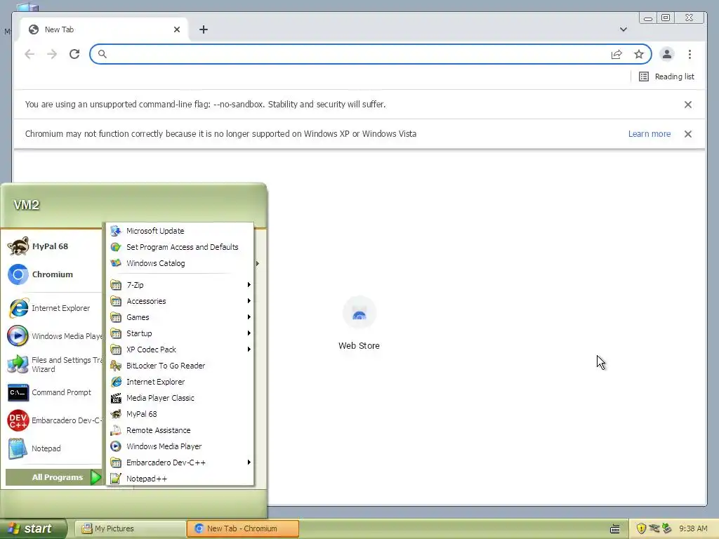Open the Chromium three-dot menu
This screenshot has height=539, width=719.
point(690,54)
